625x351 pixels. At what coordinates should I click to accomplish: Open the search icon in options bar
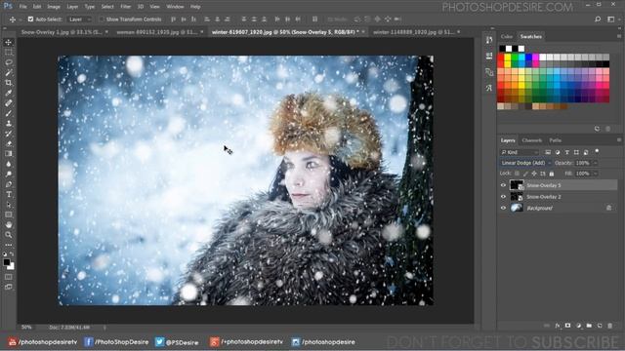tap(598, 19)
